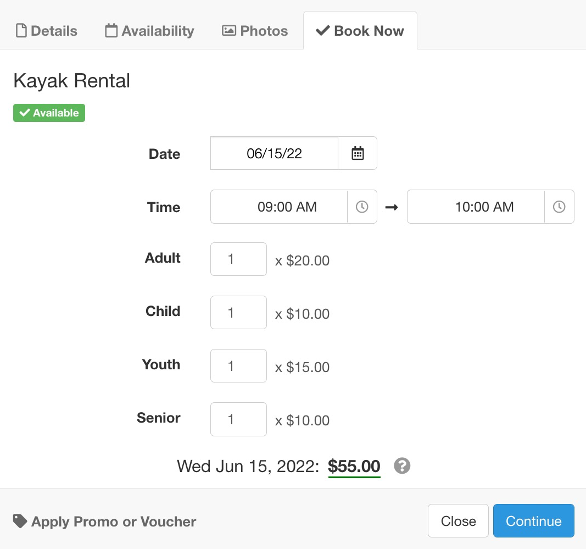
Task: Click the end time clock icon
Action: (559, 207)
